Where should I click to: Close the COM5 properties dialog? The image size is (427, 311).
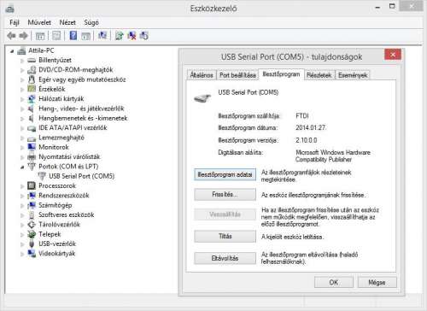393,55
